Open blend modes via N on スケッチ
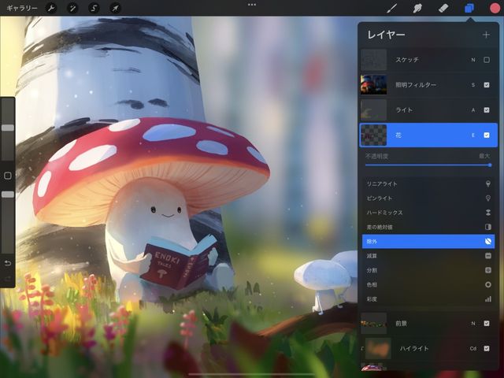Image resolution: width=504 pixels, height=378 pixels. [x=473, y=60]
